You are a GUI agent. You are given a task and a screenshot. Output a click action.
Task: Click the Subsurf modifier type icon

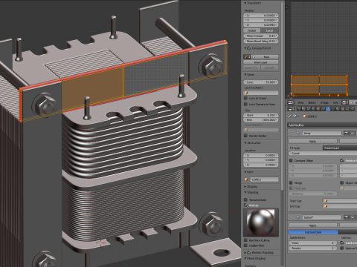(x=298, y=217)
